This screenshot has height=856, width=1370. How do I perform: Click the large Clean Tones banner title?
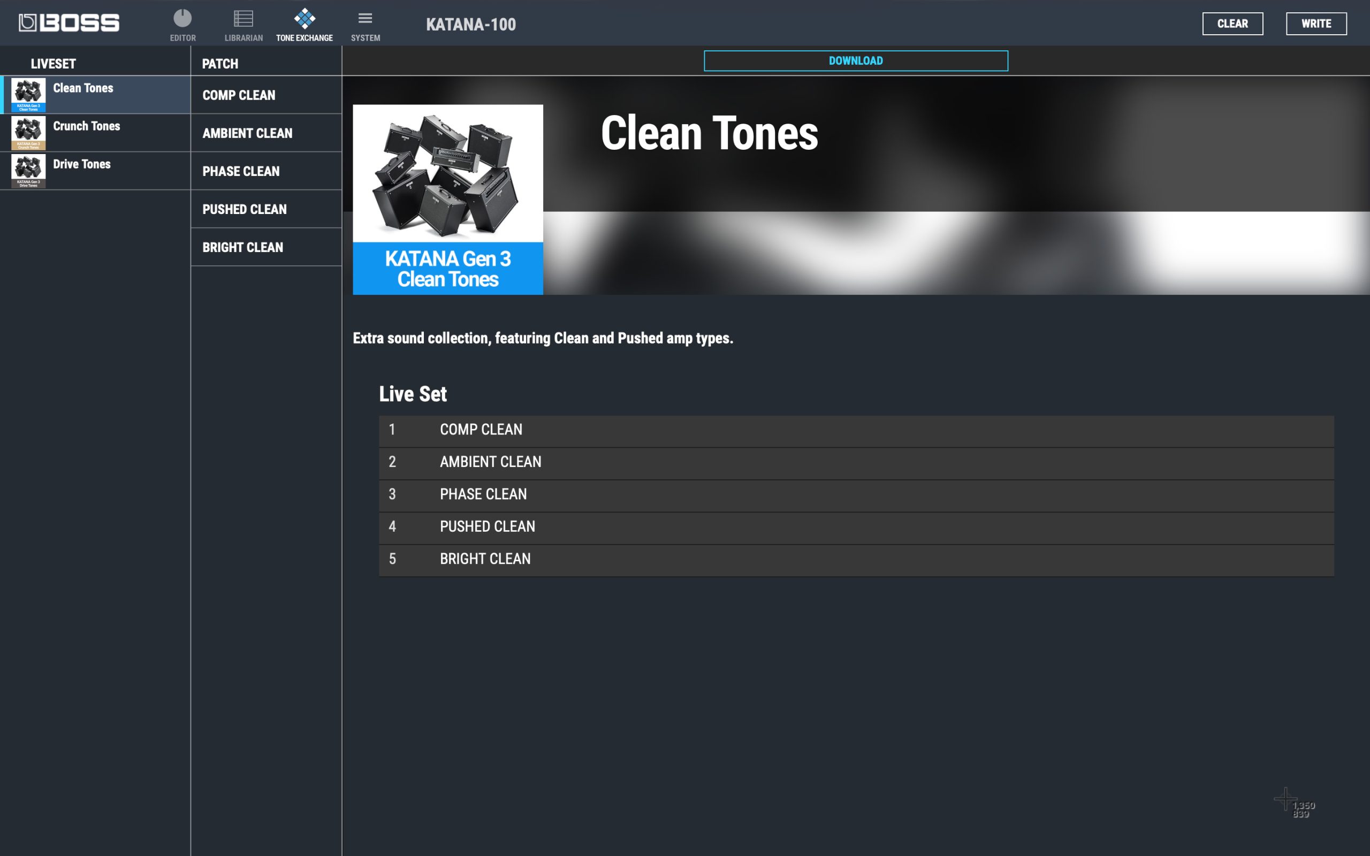pos(709,133)
